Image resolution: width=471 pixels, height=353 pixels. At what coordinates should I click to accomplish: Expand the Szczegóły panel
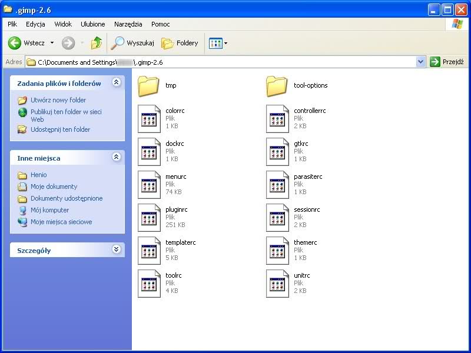point(116,249)
